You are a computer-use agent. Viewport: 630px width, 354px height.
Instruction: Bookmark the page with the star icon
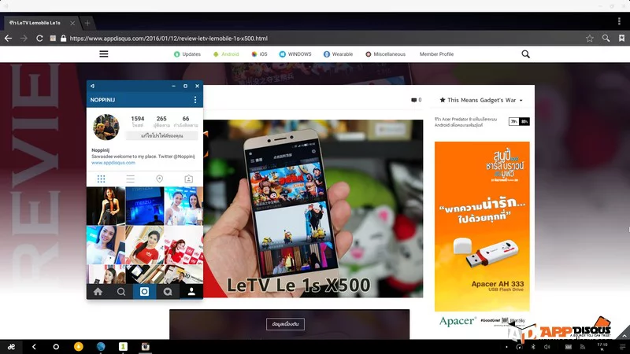pos(589,38)
